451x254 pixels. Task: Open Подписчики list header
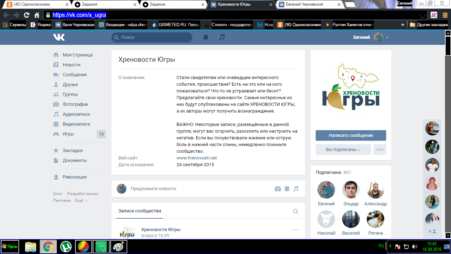coord(328,173)
